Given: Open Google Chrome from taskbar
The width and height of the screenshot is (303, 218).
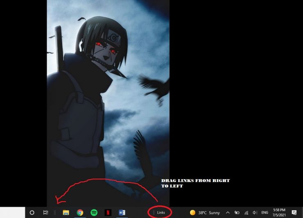Looking at the screenshot, I should click(80, 213).
